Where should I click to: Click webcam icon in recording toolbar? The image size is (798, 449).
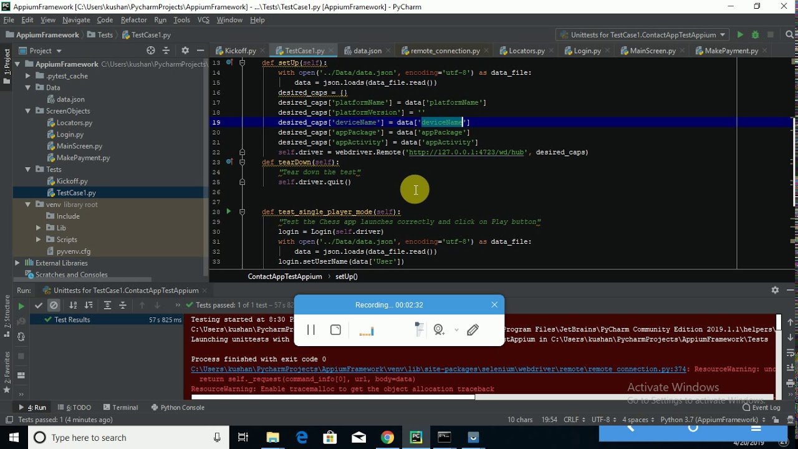point(439,330)
